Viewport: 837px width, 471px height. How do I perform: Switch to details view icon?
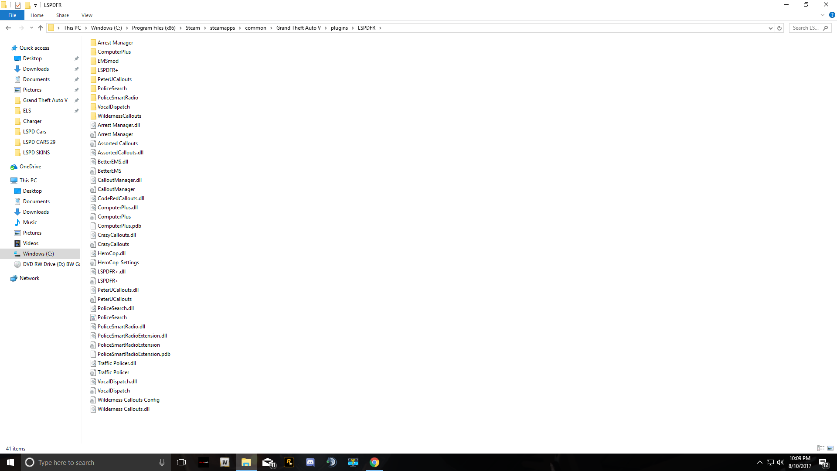[821, 448]
